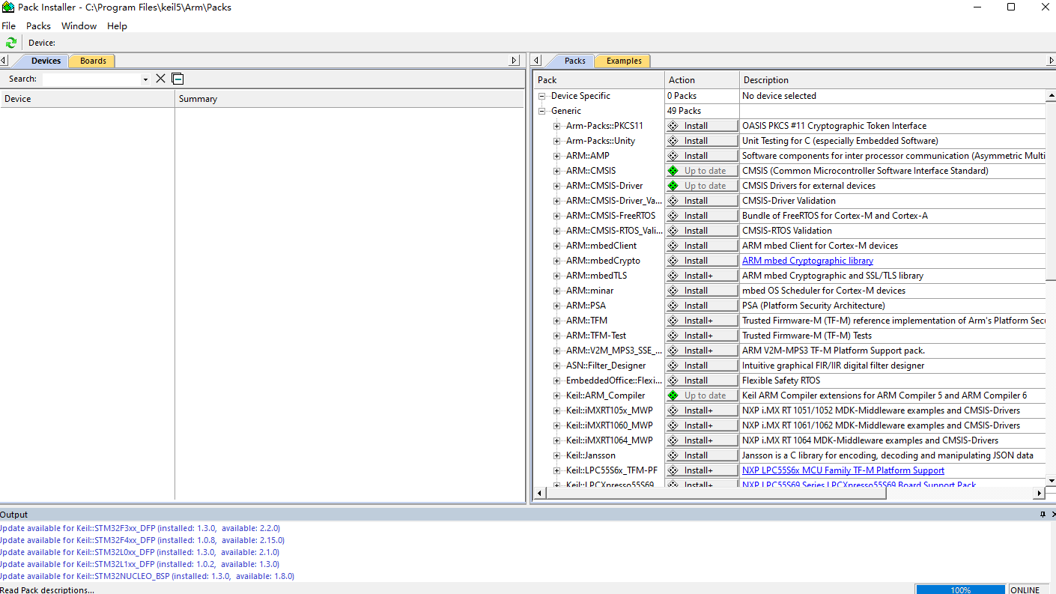The image size is (1056, 594).
Task: Switch to the Boards tab
Action: (93, 61)
